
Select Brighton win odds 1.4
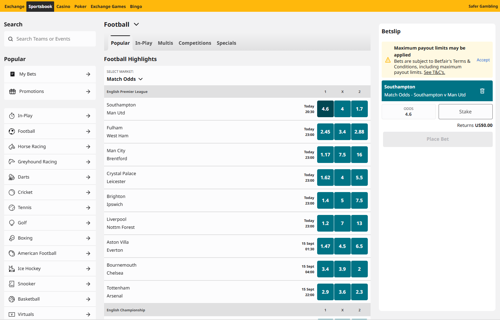(325, 200)
